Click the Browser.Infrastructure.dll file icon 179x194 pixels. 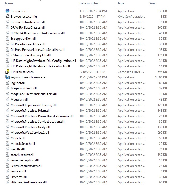pos(7,22)
